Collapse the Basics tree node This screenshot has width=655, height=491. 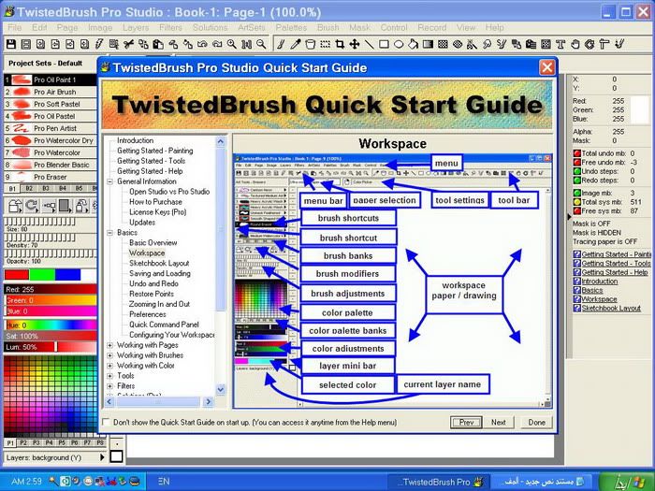109,233
